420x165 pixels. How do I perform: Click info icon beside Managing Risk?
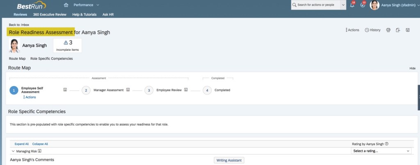(40, 151)
